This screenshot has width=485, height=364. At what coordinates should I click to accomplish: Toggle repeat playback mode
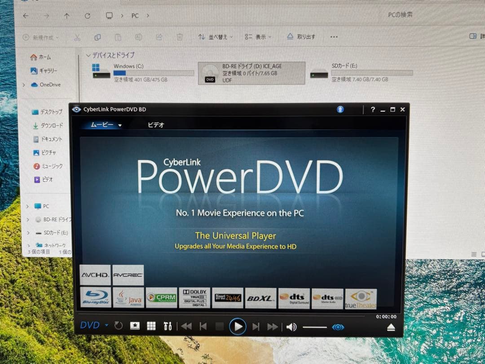pyautogui.click(x=119, y=325)
